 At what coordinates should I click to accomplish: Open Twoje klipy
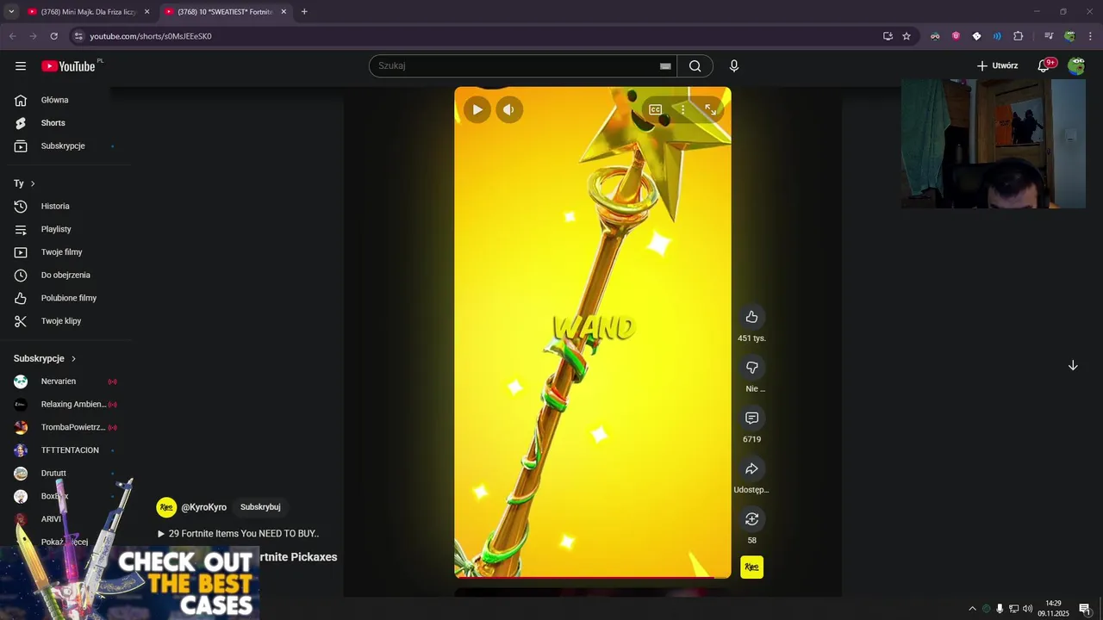point(62,321)
